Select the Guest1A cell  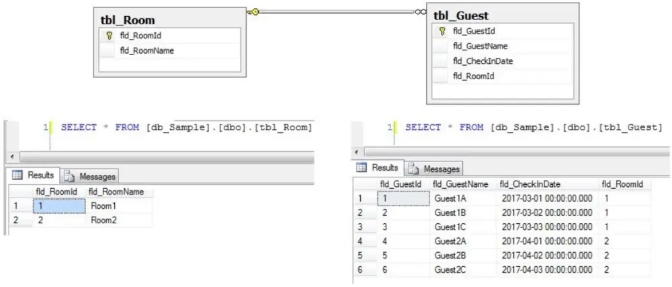(463, 198)
